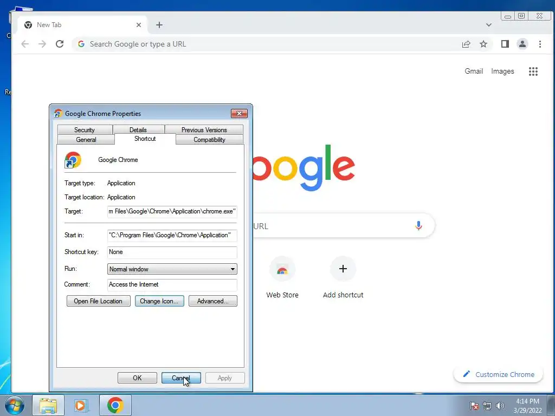Open the volume speaker icon in tray
The height and width of the screenshot is (416, 555).
coord(500,406)
